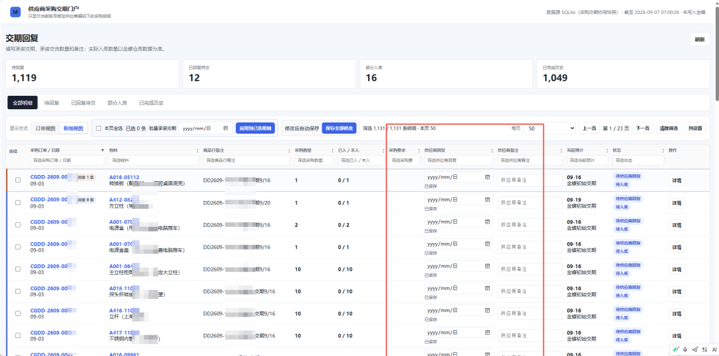Click the green logo icon in floating toolbar

tap(676, 349)
